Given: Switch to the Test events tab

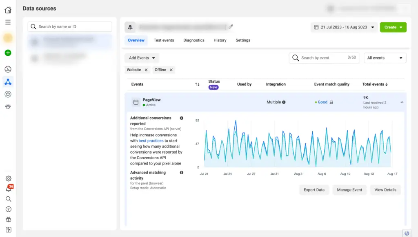Looking at the screenshot, I should pos(164,40).
